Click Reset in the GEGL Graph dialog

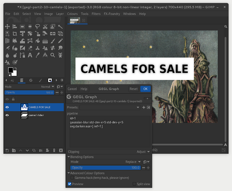pyautogui.click(x=133, y=89)
